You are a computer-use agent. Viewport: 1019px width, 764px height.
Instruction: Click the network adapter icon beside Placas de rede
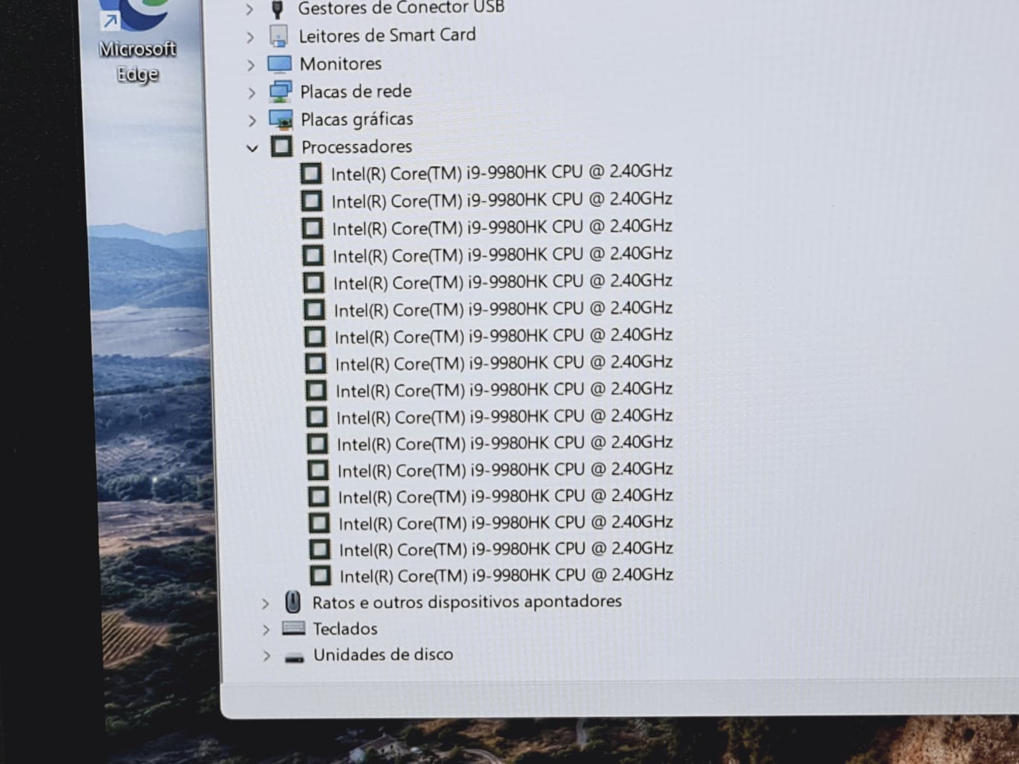click(280, 92)
